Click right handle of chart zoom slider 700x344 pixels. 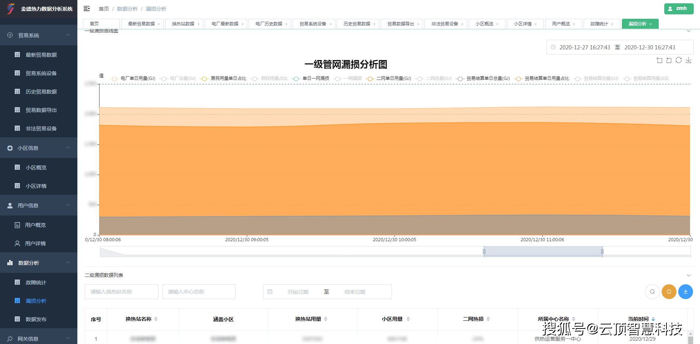tap(602, 252)
